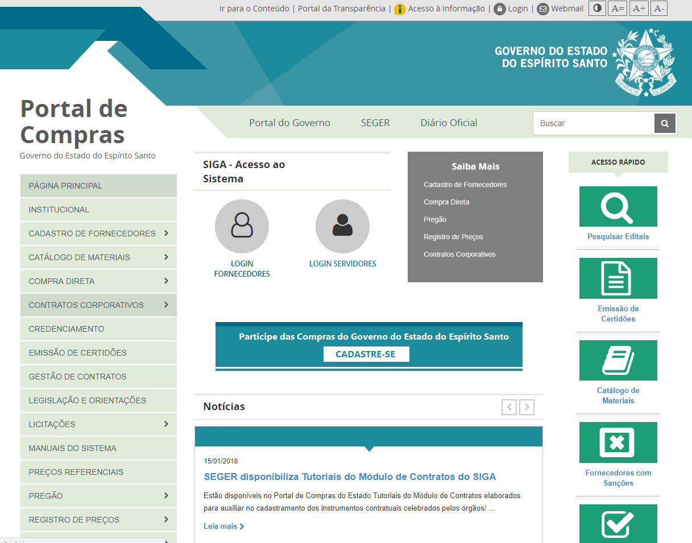Select Gestão de Contratos in sidebar
Viewport: 692px width, 543px height.
[98, 377]
